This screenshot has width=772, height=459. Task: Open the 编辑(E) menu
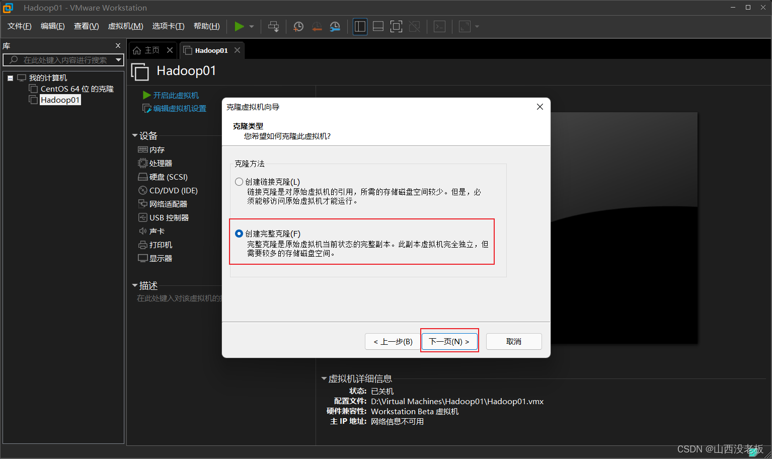[x=53, y=26]
